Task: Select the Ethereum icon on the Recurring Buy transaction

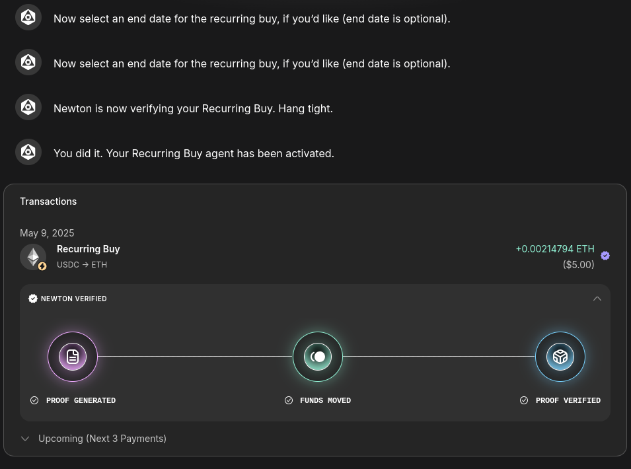Action: coord(33,256)
